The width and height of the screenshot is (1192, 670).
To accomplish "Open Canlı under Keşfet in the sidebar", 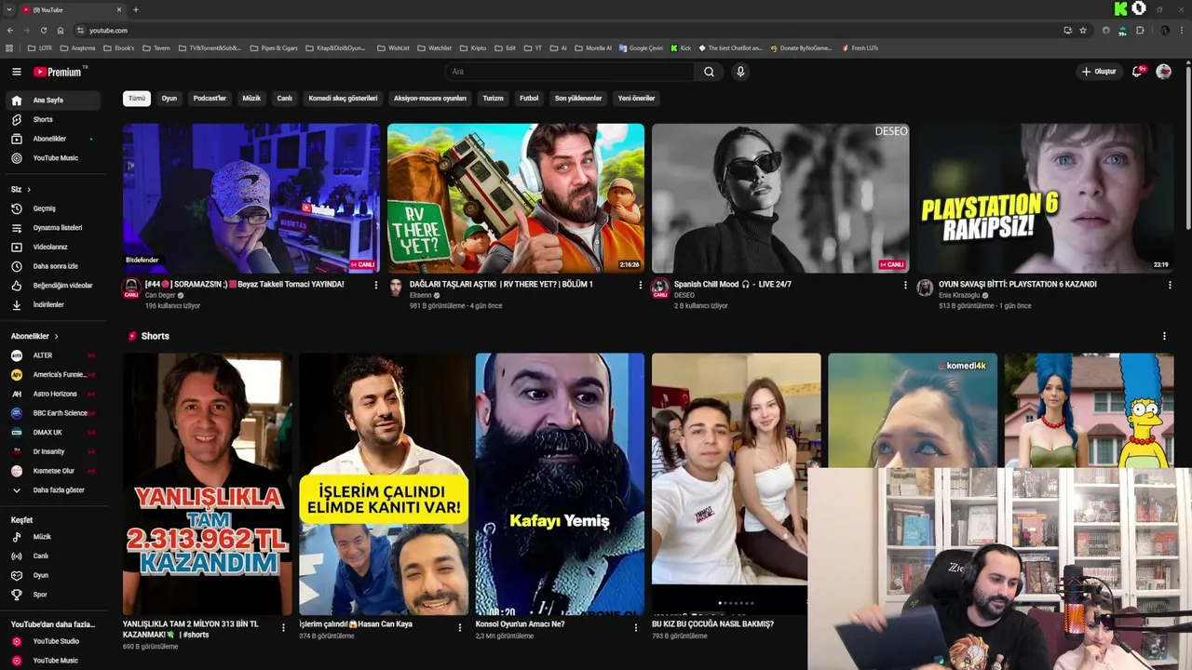I will tap(54, 556).
